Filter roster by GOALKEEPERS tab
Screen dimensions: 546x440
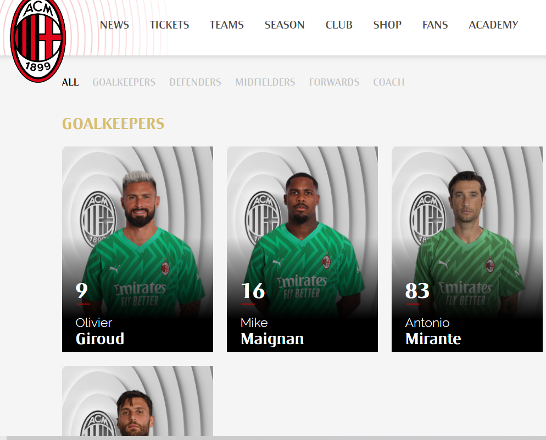click(124, 82)
